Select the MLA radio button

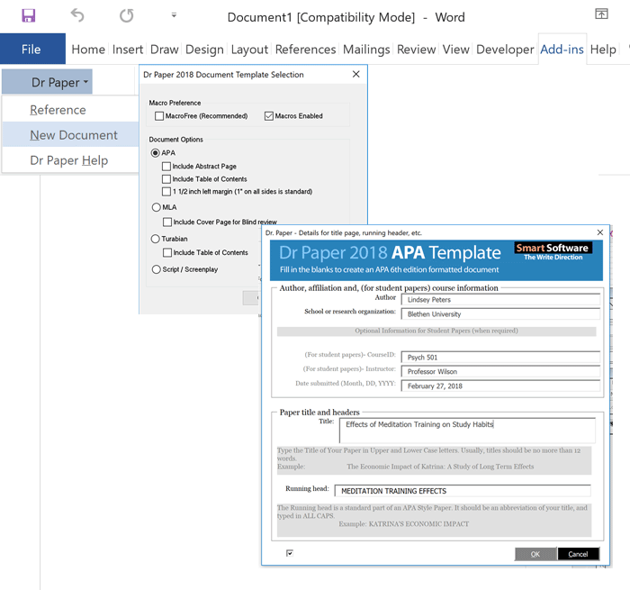click(156, 207)
